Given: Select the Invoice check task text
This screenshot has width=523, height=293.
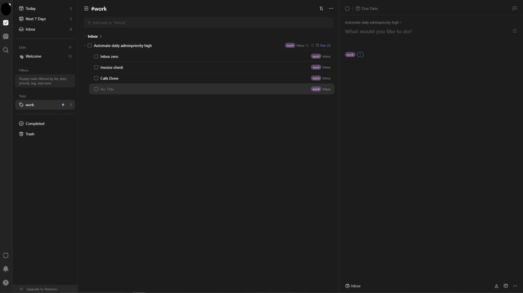Looking at the screenshot, I should click(112, 67).
